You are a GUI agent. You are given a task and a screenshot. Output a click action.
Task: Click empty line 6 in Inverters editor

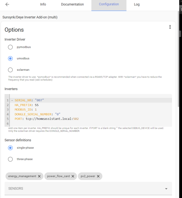click(91, 124)
